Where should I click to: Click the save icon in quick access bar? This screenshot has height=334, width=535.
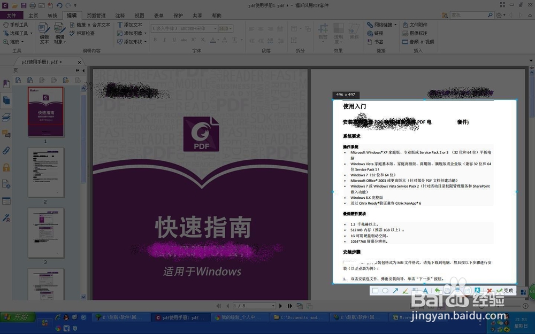[x=24, y=5]
